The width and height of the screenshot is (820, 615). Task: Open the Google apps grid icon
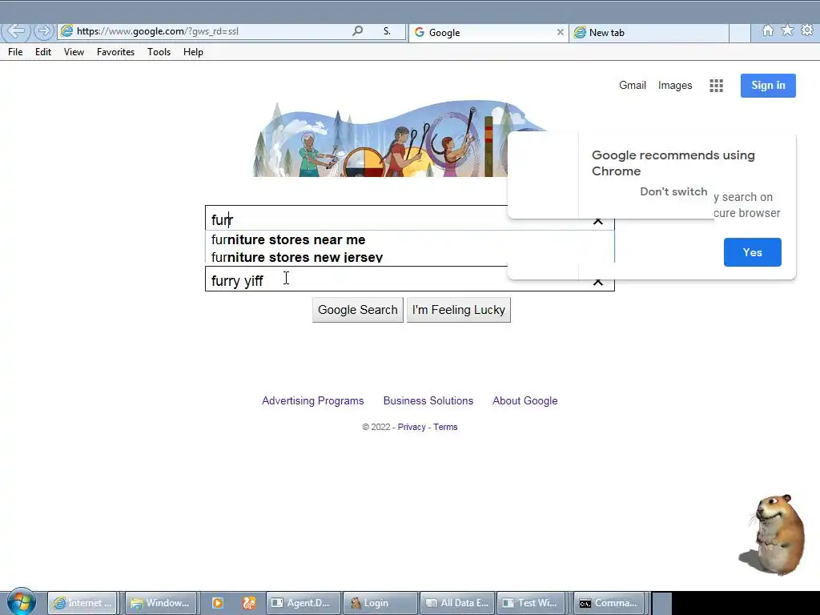tap(716, 86)
